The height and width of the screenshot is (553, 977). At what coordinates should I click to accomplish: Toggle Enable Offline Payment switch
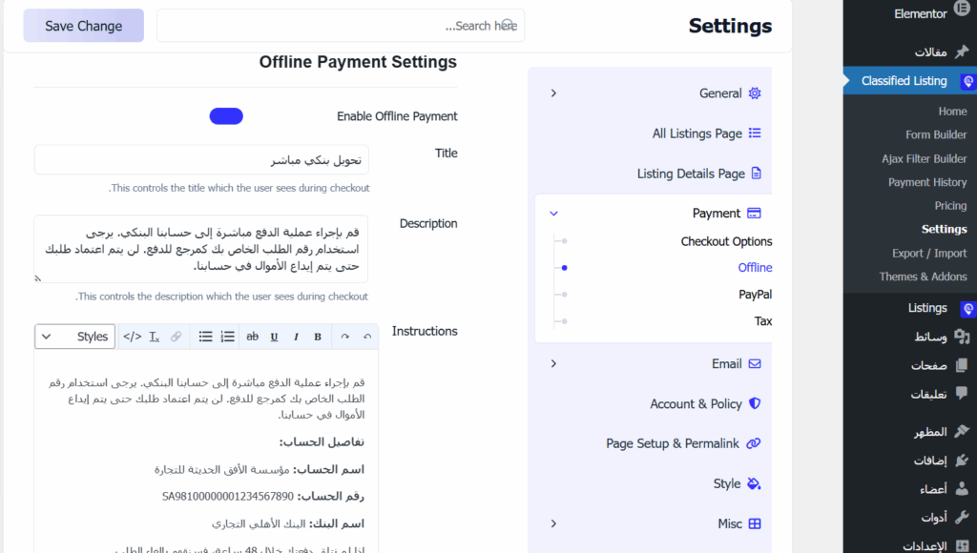(x=226, y=116)
